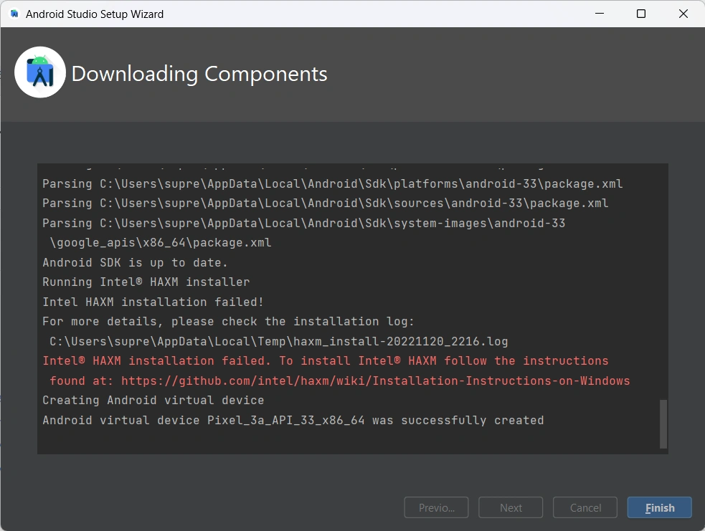705x531 pixels.
Task: Click the 'Creating Android virtual device' line
Action: pyautogui.click(x=153, y=400)
